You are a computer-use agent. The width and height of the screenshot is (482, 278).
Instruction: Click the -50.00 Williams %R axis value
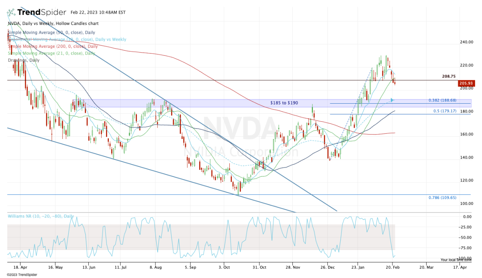[466, 237]
